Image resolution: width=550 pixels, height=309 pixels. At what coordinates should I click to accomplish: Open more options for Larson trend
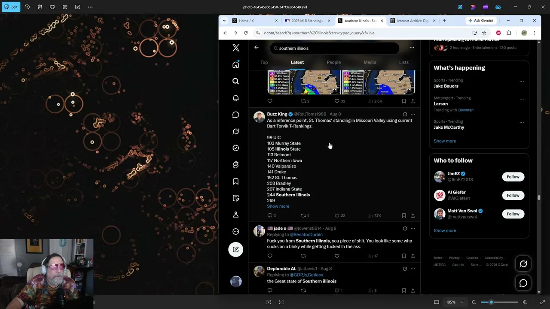point(522,99)
